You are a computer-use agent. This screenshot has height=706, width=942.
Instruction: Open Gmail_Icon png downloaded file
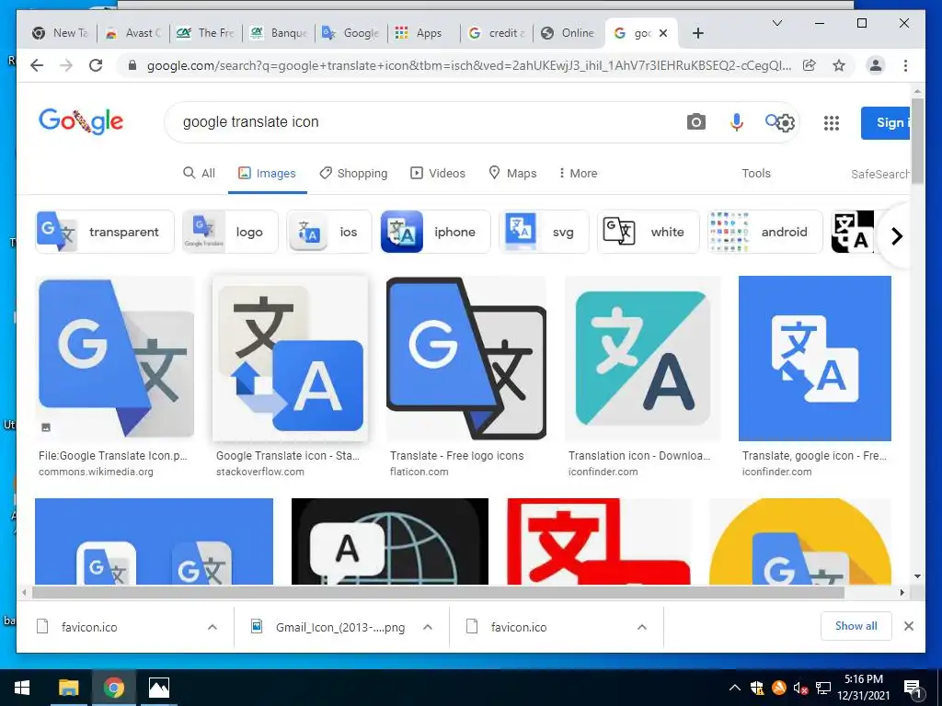[x=340, y=627]
